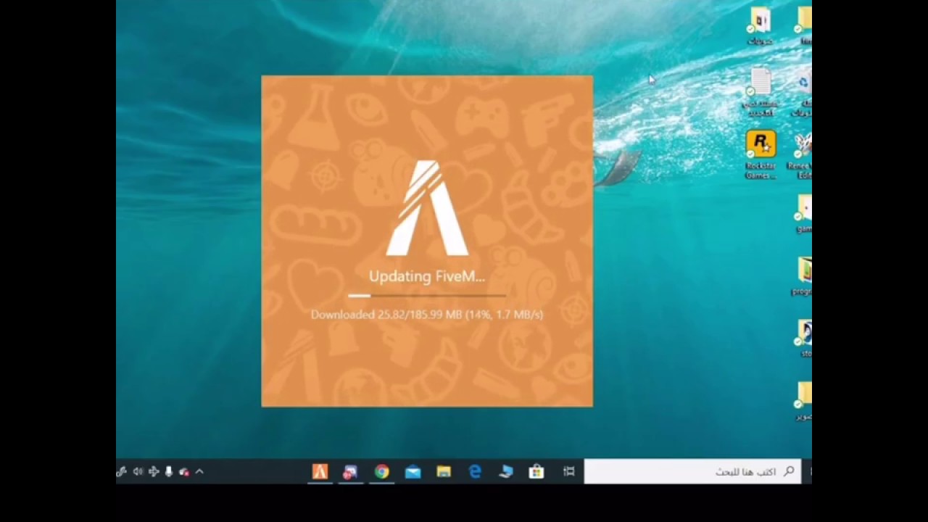Screen dimensions: 928x522
Task: Launch Google Chrome from the taskbar
Action: 381,472
